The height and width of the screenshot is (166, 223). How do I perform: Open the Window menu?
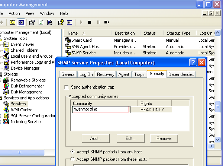point(47,13)
